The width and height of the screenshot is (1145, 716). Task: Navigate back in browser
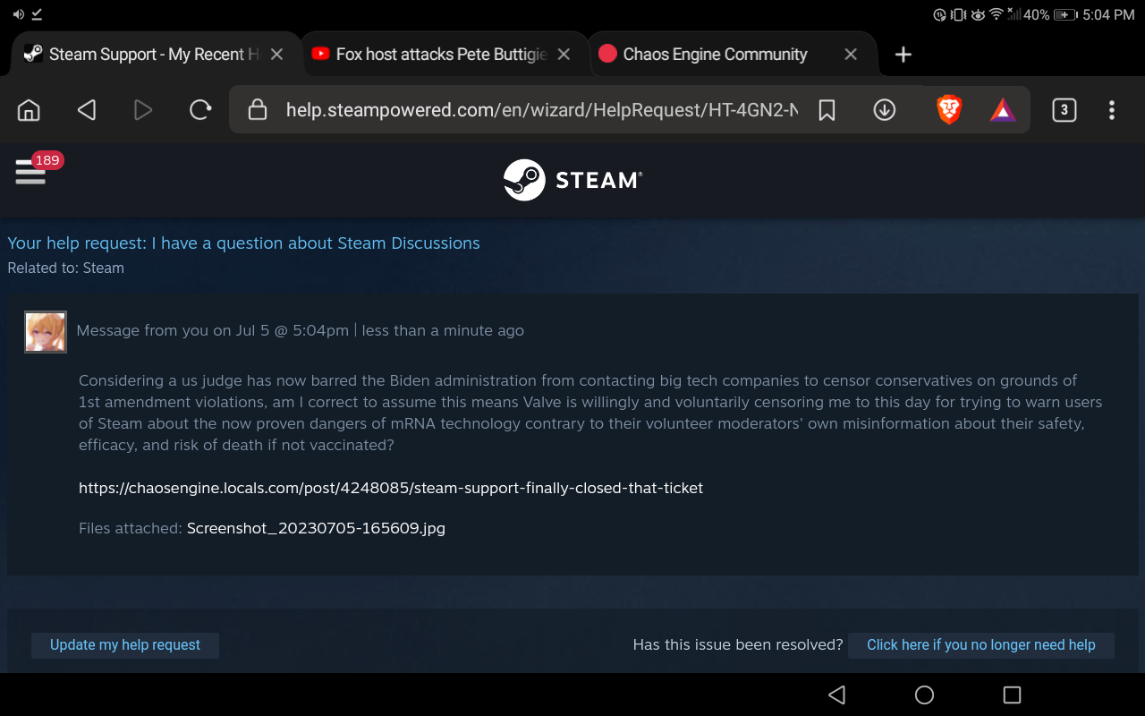[86, 109]
